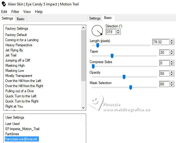Click the Taper value field
The height and width of the screenshot is (143, 176).
click(x=164, y=53)
